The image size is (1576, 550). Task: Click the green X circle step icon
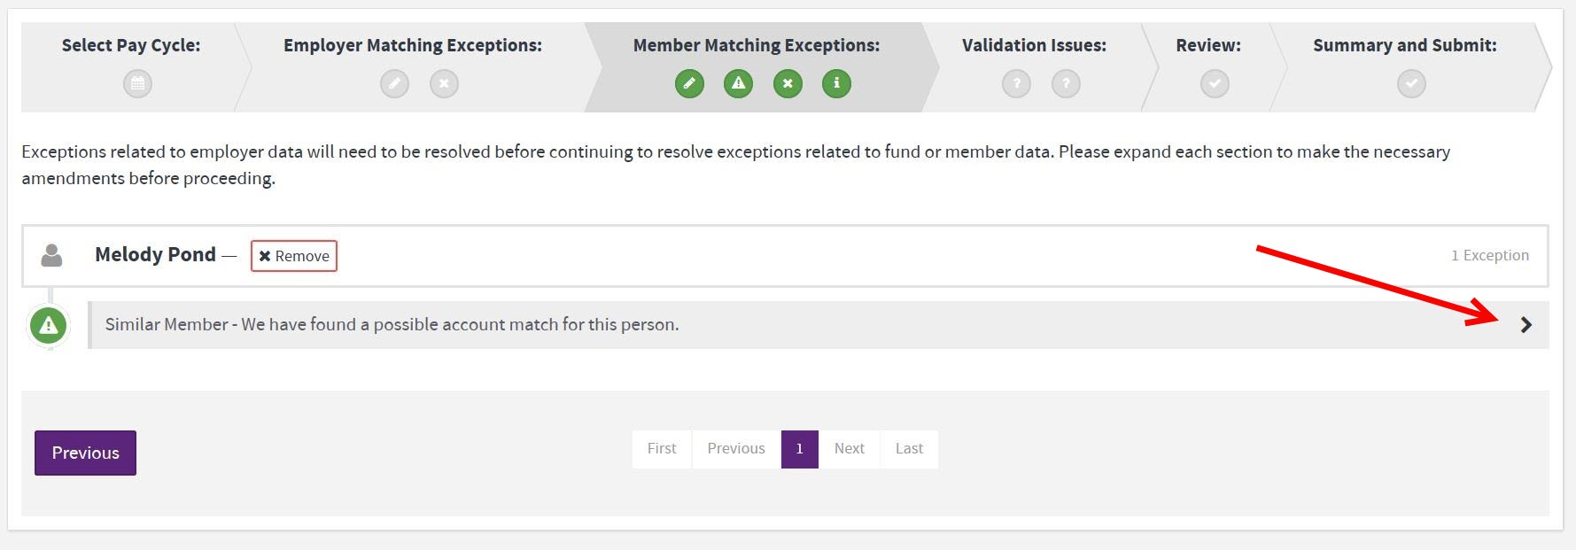click(x=788, y=84)
